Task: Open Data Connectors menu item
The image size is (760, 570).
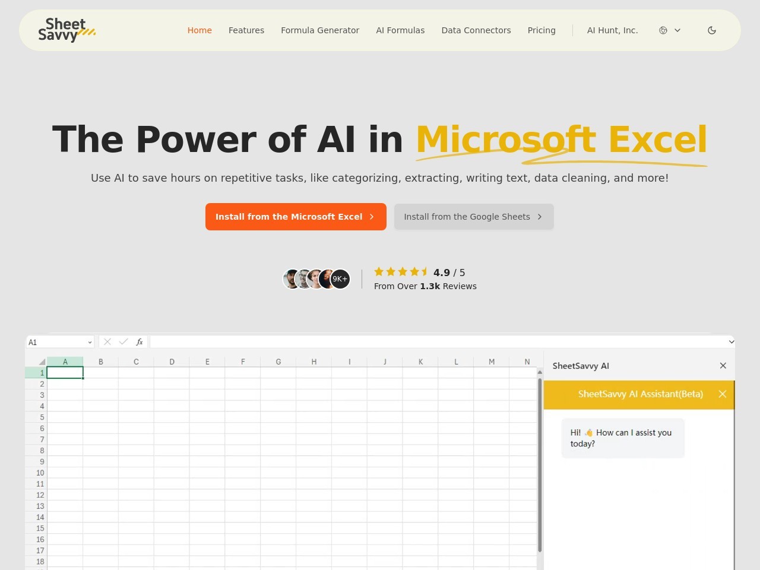Action: click(x=476, y=30)
